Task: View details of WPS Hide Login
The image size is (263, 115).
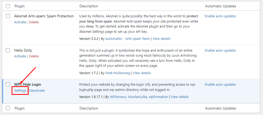Action: 180,97
